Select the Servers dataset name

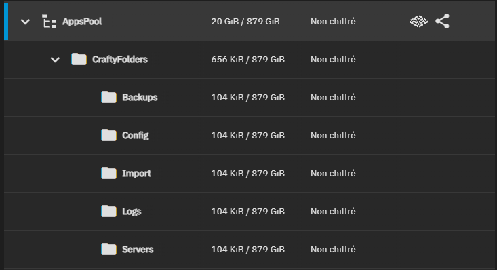138,250
